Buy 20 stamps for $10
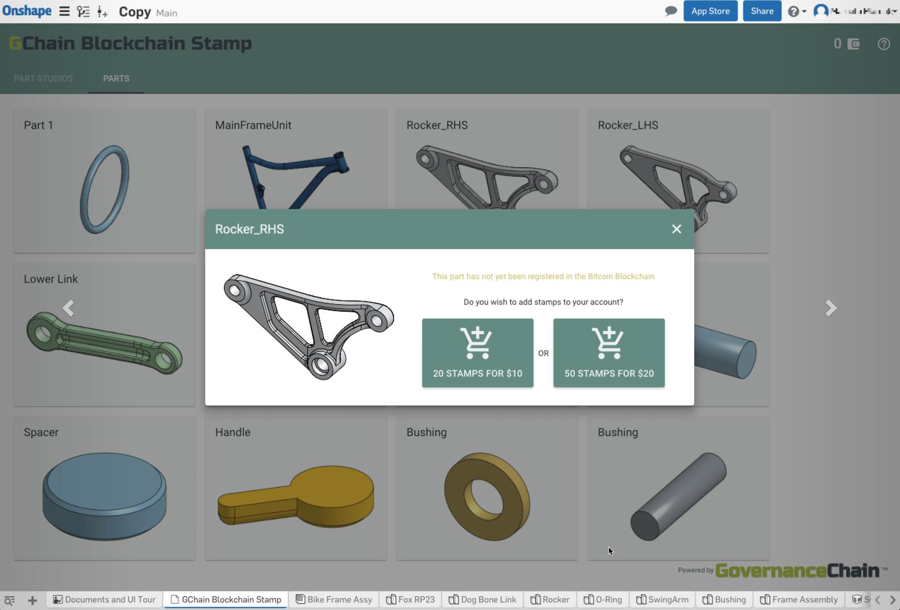 pyautogui.click(x=478, y=352)
